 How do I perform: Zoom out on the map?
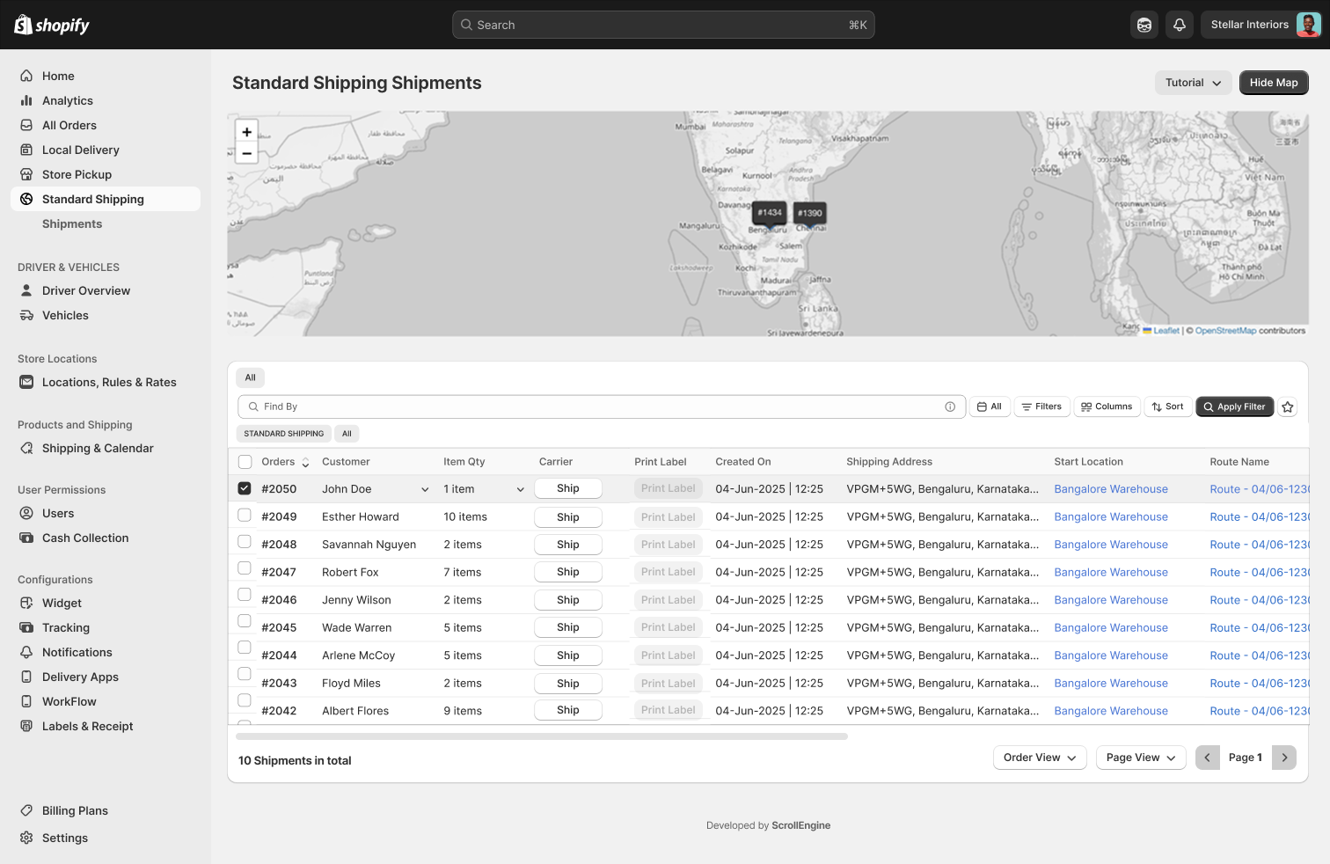(x=247, y=154)
